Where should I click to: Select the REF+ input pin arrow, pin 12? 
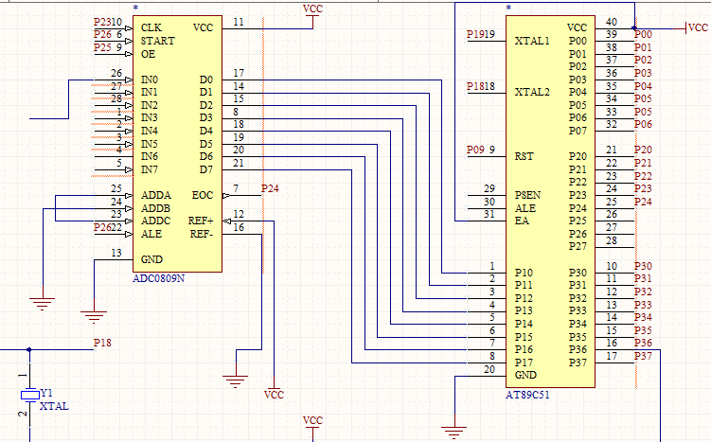(x=227, y=221)
